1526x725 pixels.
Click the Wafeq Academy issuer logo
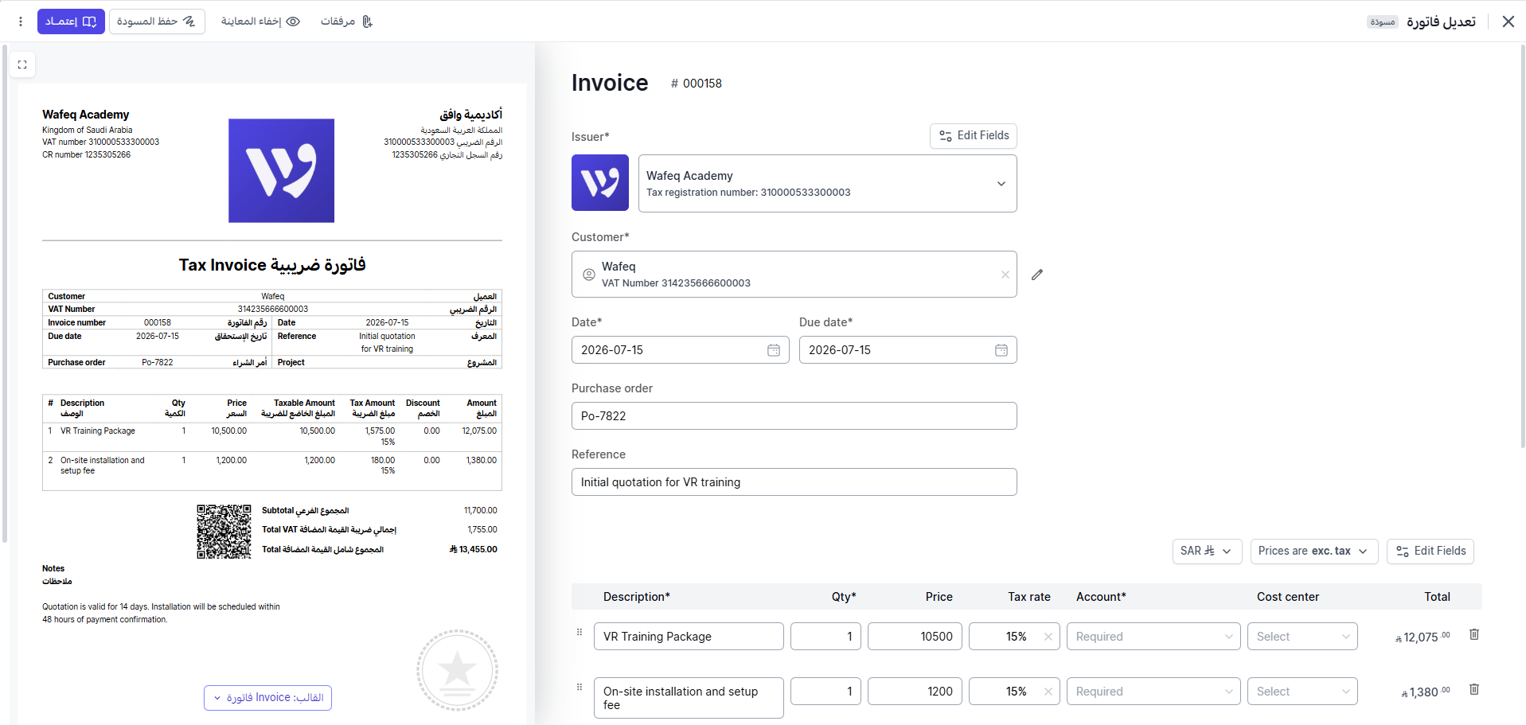(x=600, y=182)
